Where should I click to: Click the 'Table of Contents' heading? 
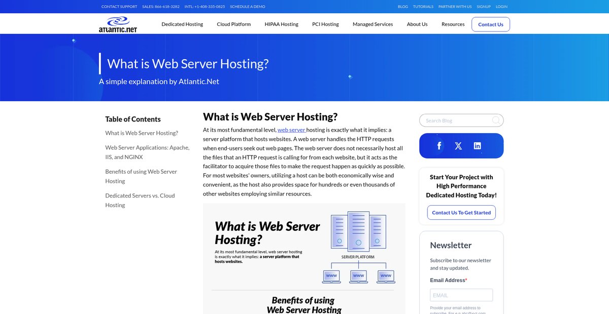[133, 119]
